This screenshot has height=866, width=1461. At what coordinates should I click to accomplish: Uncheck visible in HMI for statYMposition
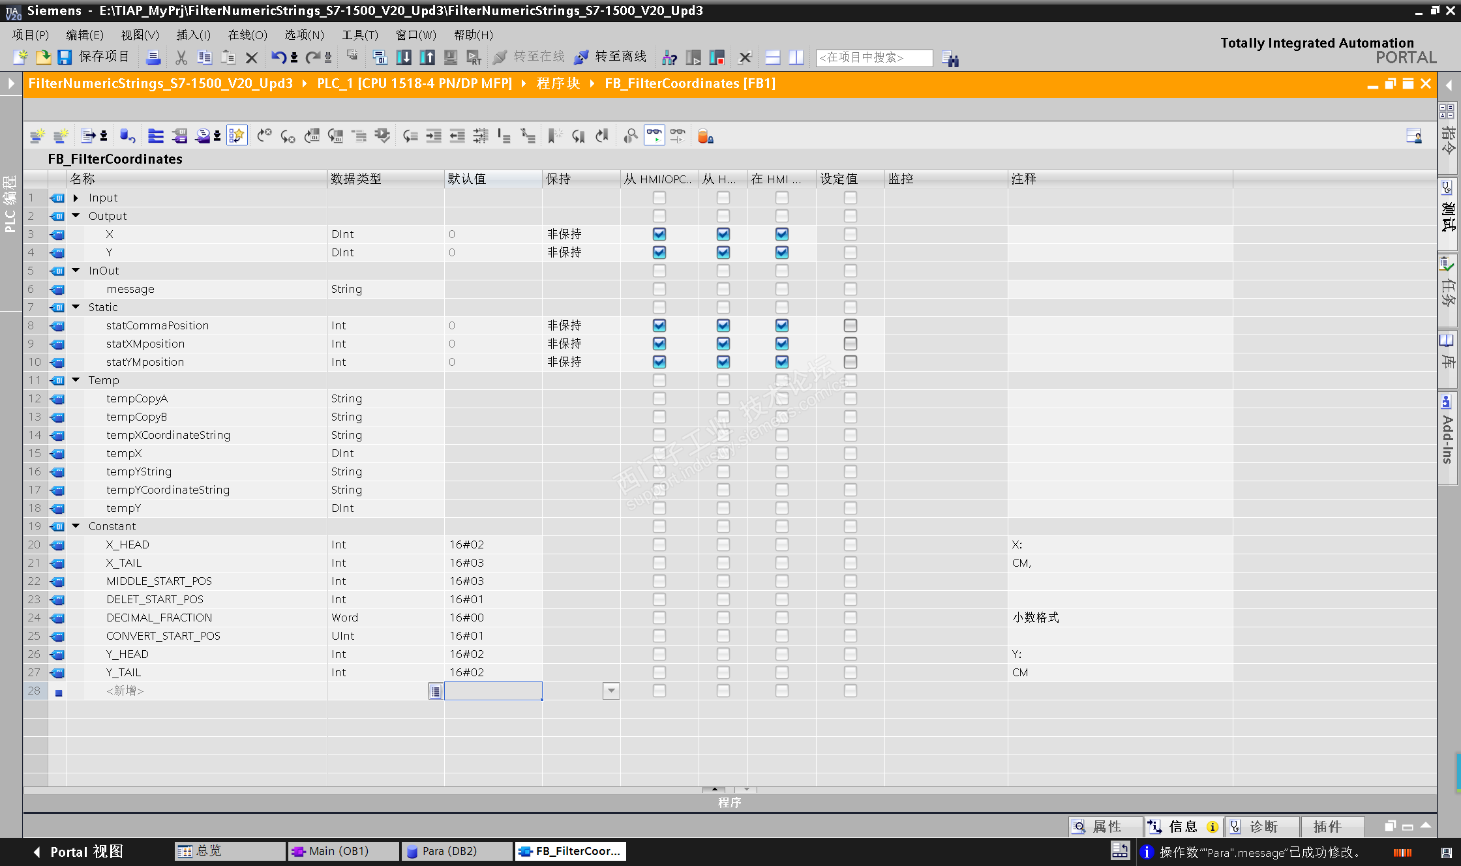[x=781, y=362]
